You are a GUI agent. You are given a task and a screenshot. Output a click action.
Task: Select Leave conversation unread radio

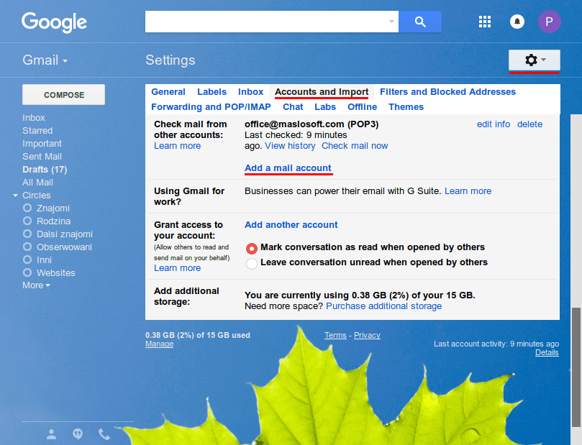[x=252, y=263]
